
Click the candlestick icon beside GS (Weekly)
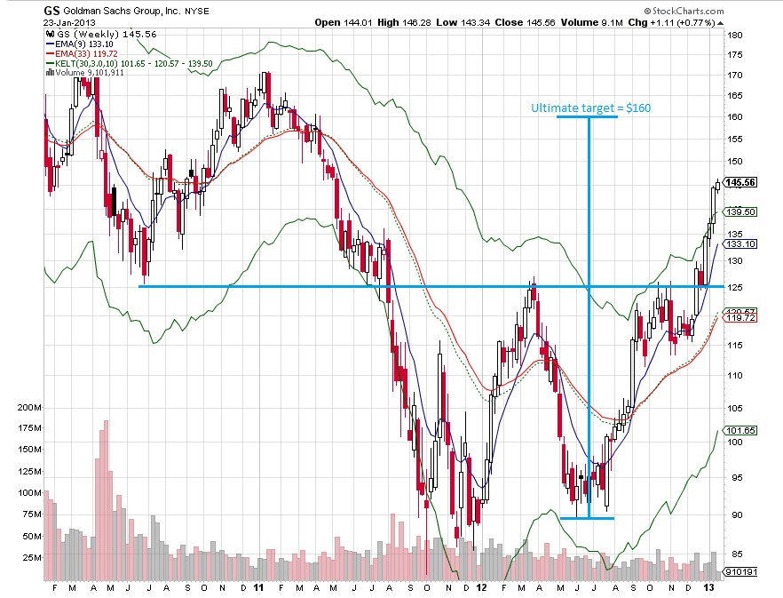click(50, 34)
